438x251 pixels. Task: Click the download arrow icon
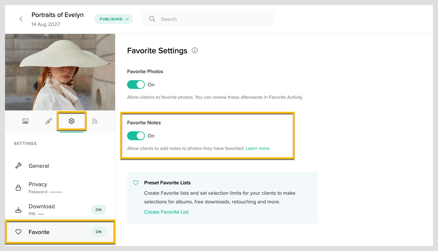tap(18, 210)
